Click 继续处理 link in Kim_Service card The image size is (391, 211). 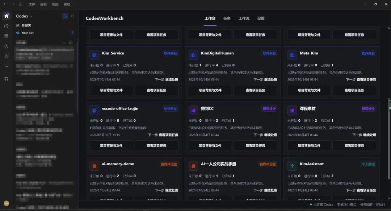pos(172,80)
